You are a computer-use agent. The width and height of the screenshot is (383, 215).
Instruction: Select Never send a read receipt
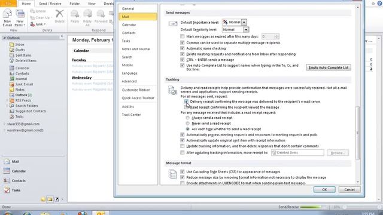tap(187, 124)
